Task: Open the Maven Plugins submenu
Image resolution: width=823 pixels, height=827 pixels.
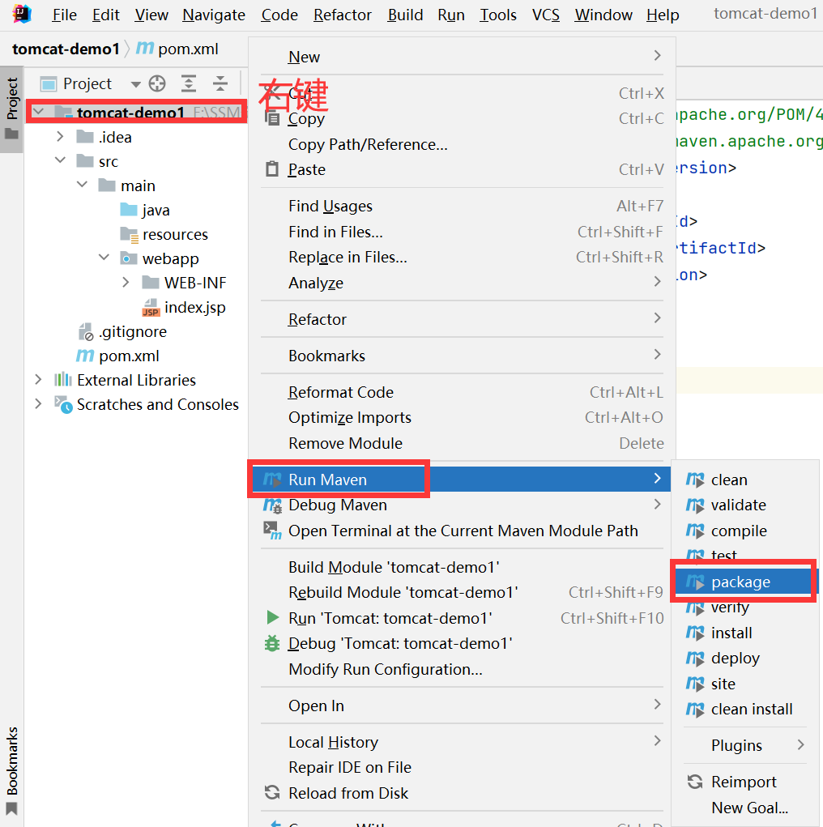Action: point(745,744)
